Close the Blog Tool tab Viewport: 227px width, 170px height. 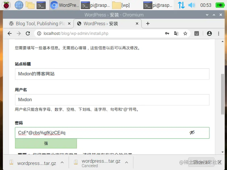[69, 24]
